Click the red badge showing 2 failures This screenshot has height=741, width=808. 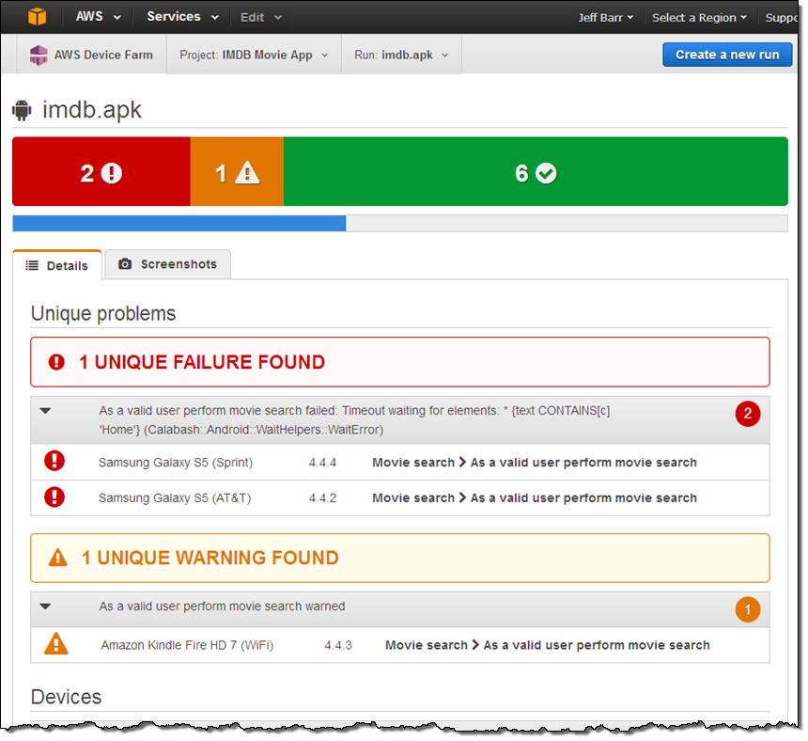[748, 413]
